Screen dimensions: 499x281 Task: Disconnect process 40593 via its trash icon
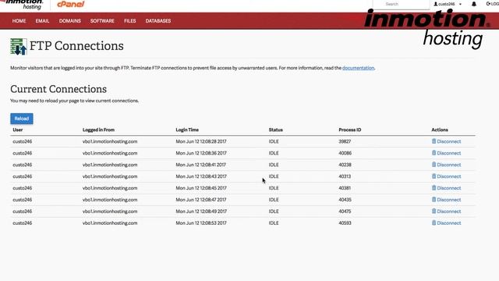434,223
